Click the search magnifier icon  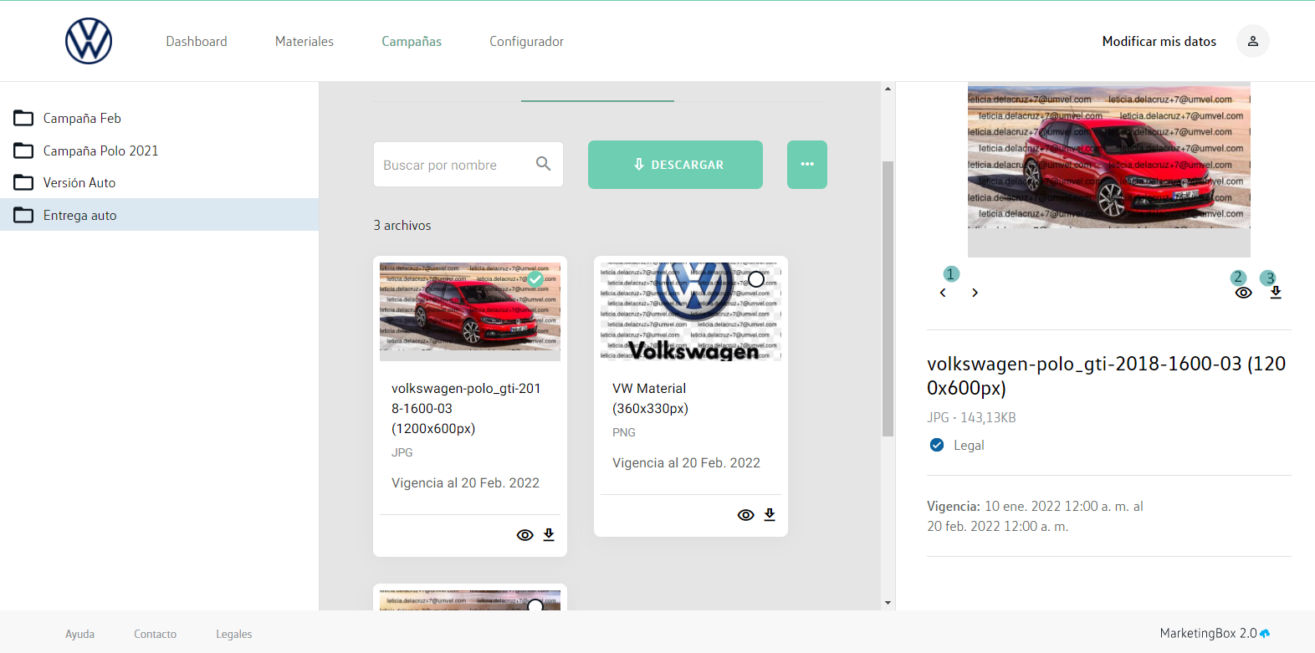point(543,164)
